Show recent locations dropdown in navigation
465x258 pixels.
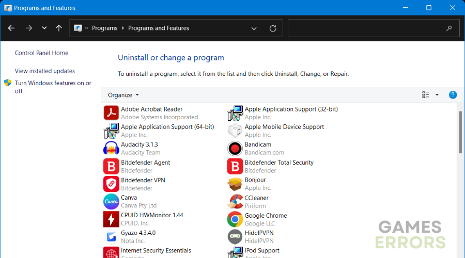(44, 28)
